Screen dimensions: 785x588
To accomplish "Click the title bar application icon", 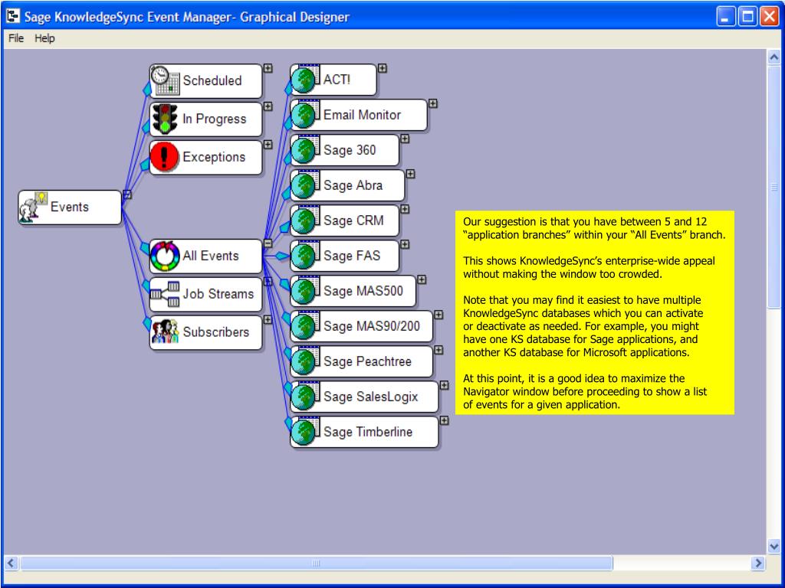I will [13, 17].
